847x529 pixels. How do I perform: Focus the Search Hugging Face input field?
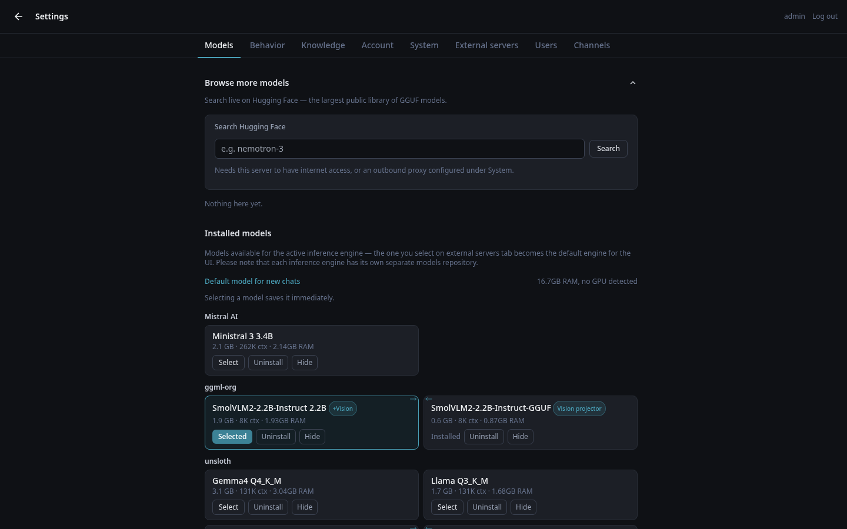click(399, 149)
